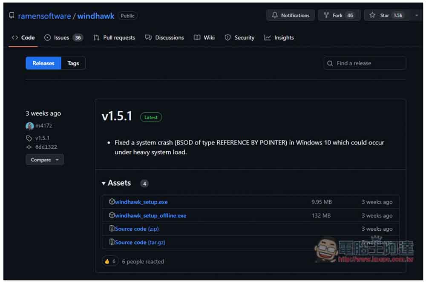This screenshot has height=283, width=426.
Task: Click the Assets count badge showing 4
Action: tap(144, 184)
